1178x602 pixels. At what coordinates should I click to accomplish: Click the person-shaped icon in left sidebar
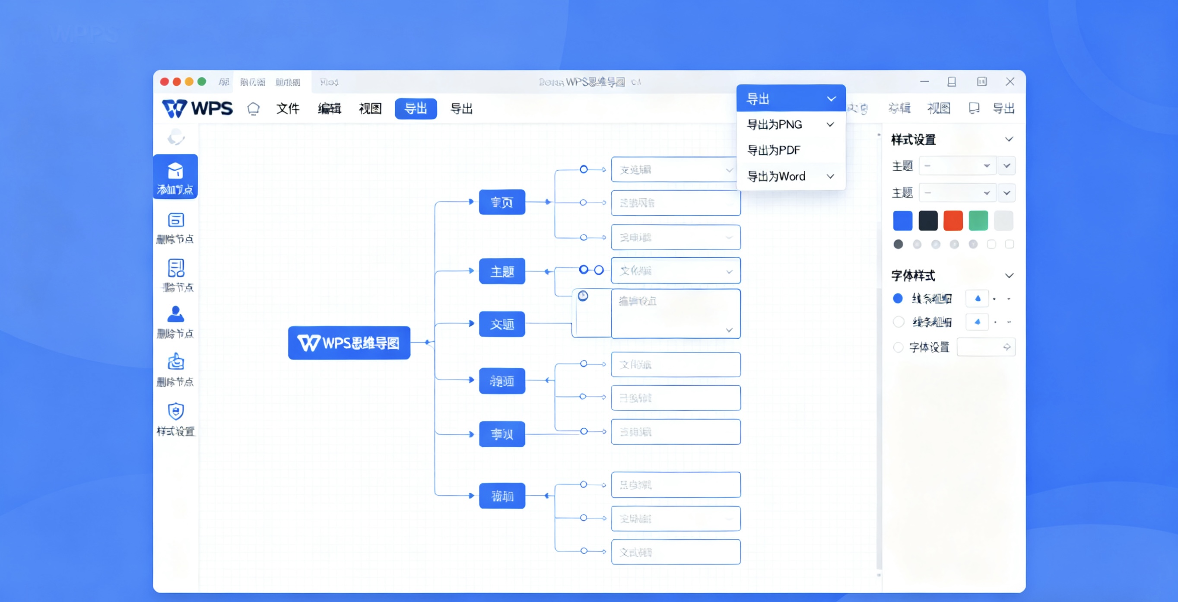pos(176,314)
